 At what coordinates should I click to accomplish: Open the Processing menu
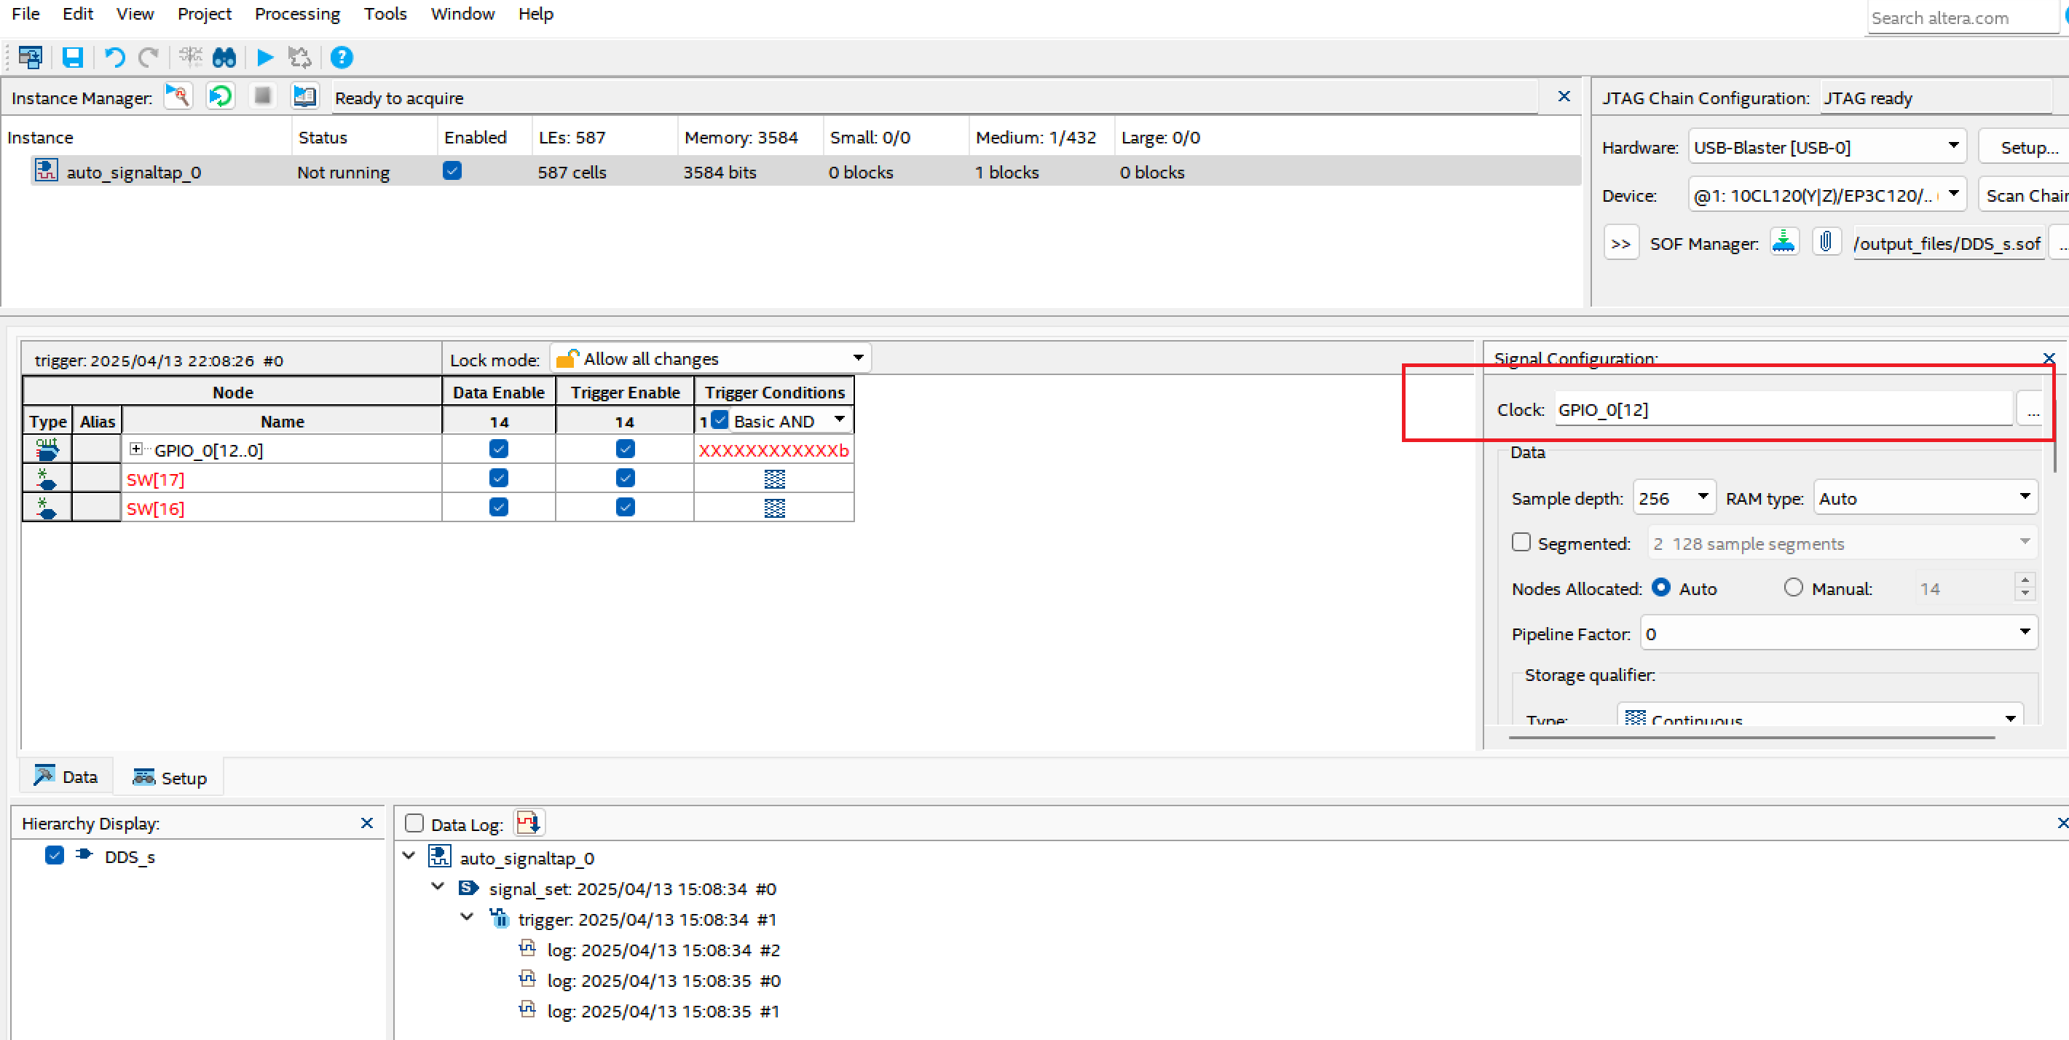click(x=296, y=14)
